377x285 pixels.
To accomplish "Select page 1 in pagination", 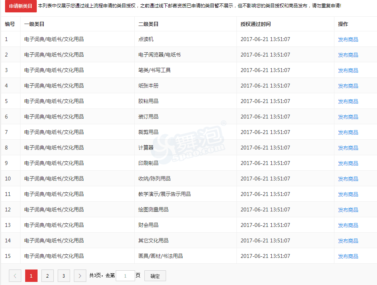I will click(x=31, y=276).
